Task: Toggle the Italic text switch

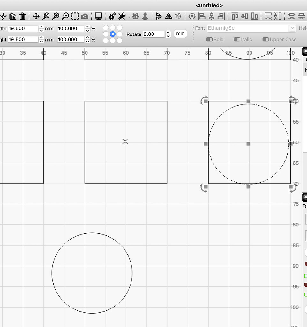Action: point(237,40)
